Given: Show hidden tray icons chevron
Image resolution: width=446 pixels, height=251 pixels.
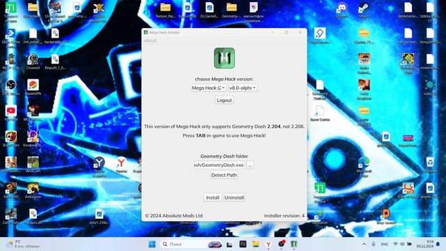Looking at the screenshot, I should coord(364,244).
